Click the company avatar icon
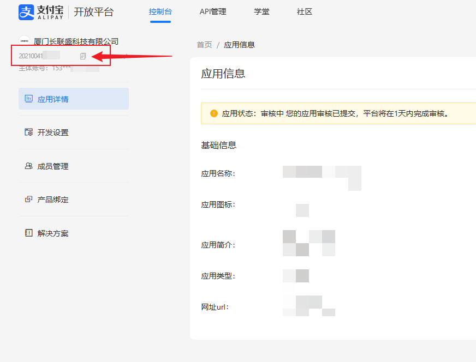 pyautogui.click(x=24, y=41)
